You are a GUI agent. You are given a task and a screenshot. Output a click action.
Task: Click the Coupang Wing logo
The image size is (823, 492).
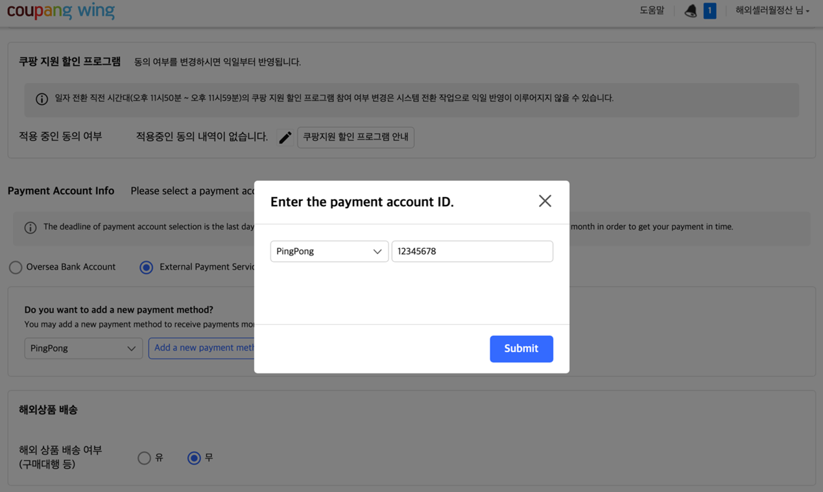click(61, 10)
